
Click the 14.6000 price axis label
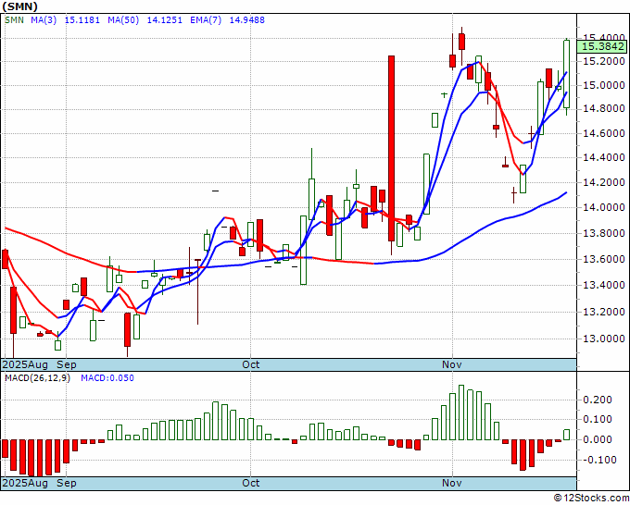click(603, 133)
